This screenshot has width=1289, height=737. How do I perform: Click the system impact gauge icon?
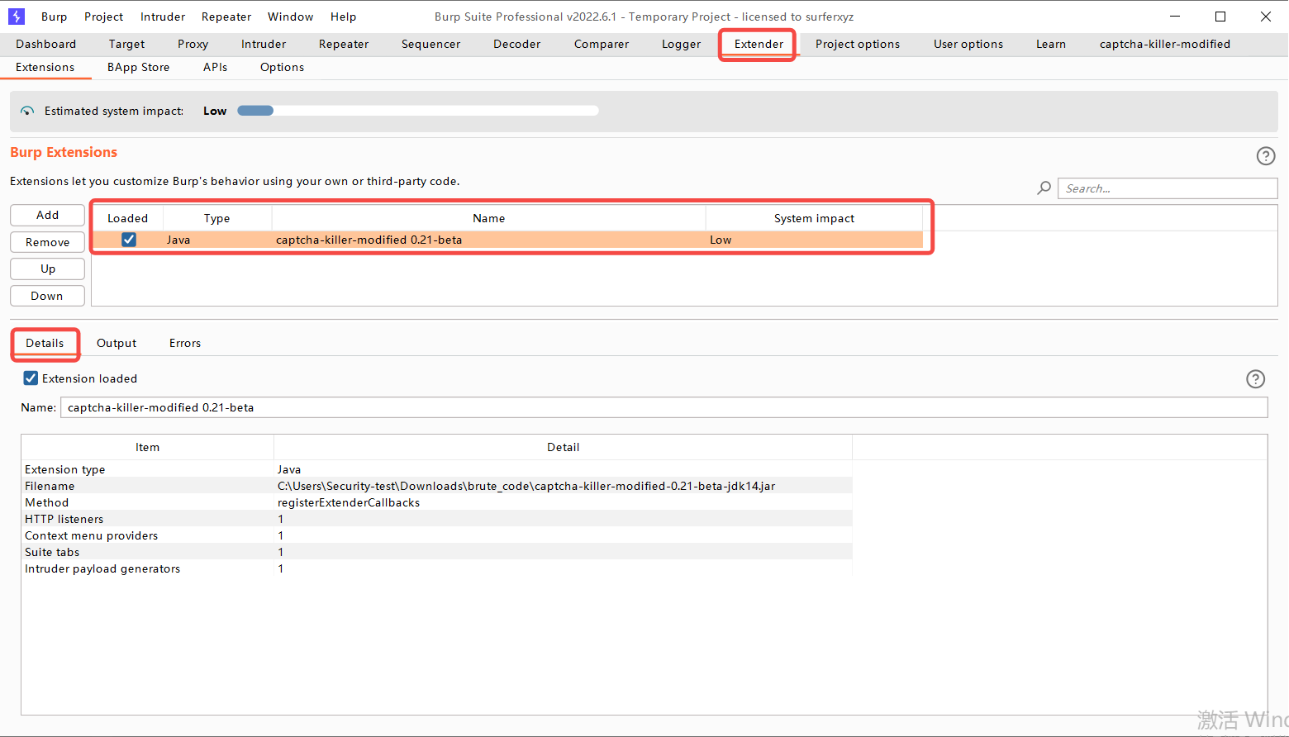(x=27, y=111)
